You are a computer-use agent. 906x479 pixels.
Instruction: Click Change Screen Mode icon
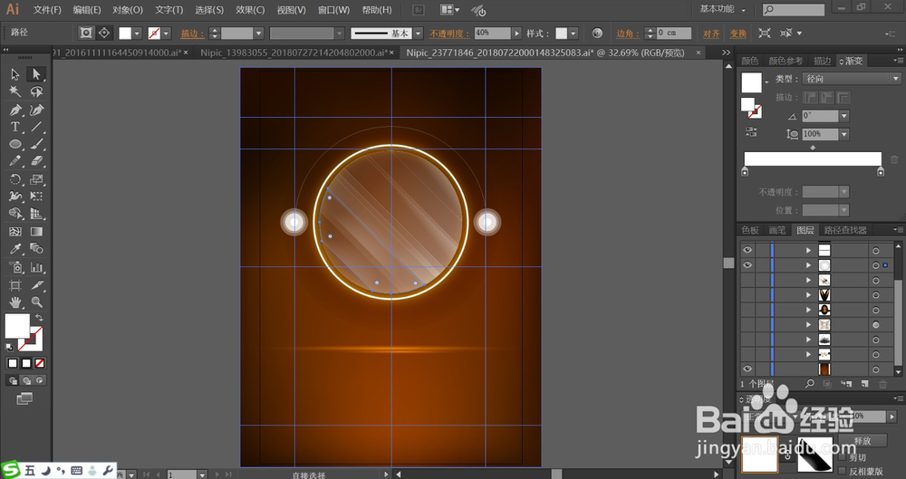tap(24, 398)
